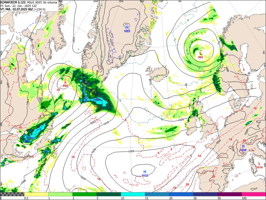The width and height of the screenshot is (266, 200).
Task: Click the cyan 10–15 mm legend swatch
Action: click(x=133, y=194)
